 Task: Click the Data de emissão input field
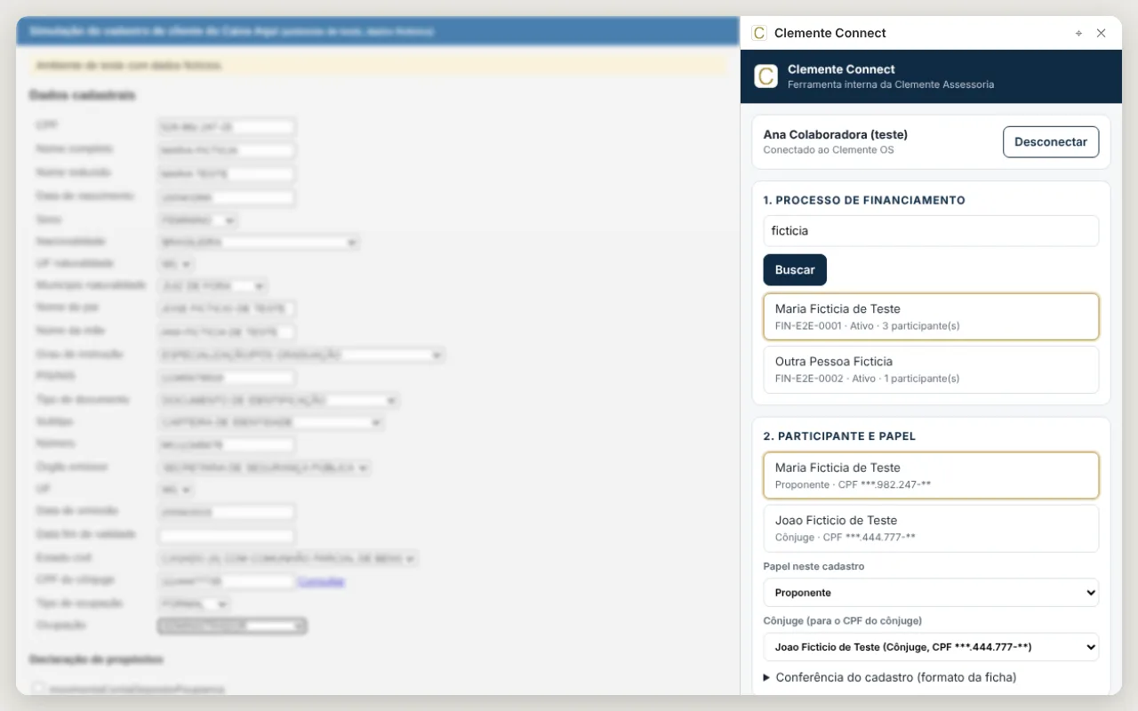pyautogui.click(x=227, y=513)
